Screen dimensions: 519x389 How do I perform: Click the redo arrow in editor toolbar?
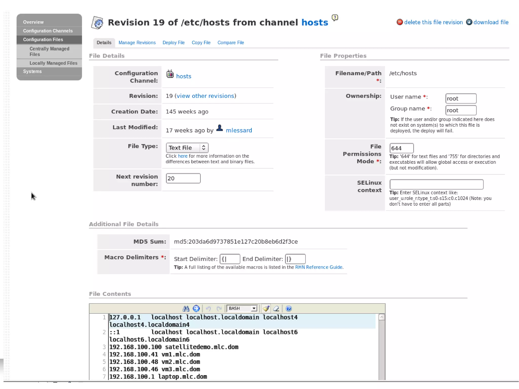(x=219, y=308)
